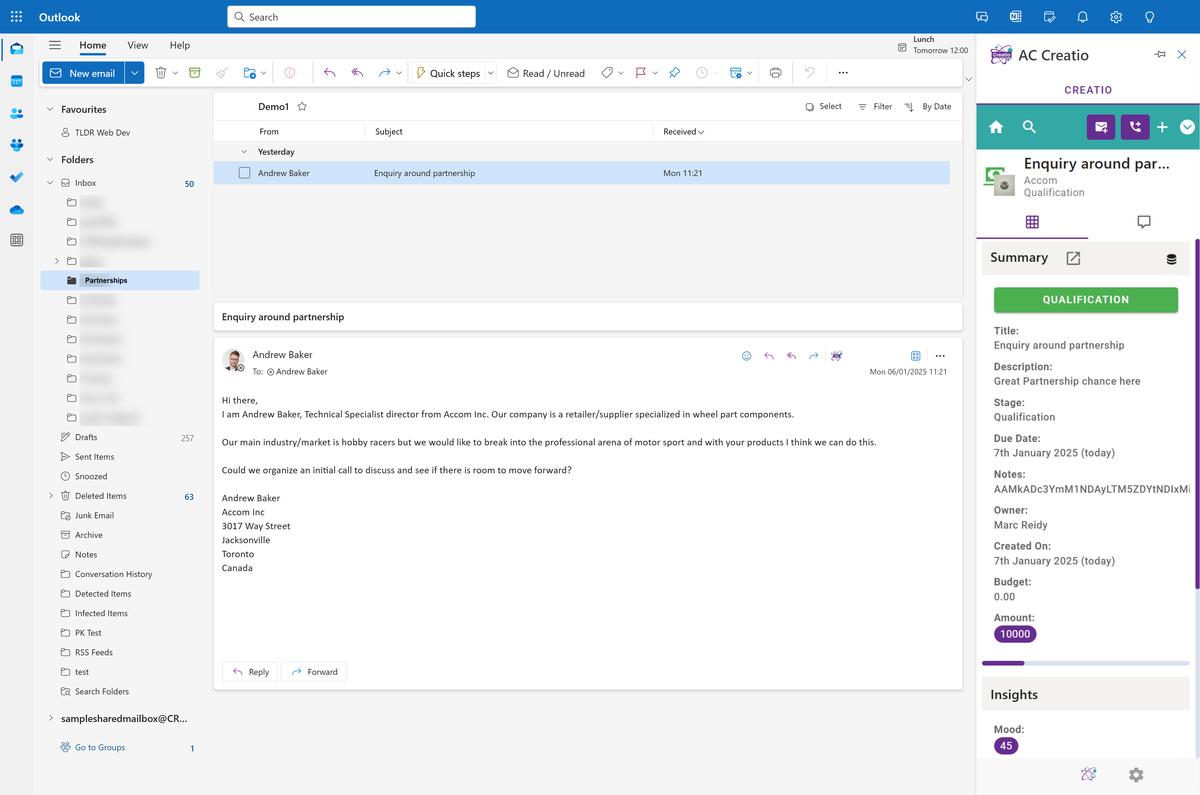The height and width of the screenshot is (795, 1200).
Task: Open the Calendar app in sidebar
Action: [17, 81]
